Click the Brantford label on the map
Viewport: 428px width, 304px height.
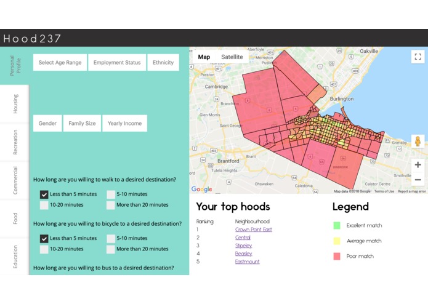[228, 161]
